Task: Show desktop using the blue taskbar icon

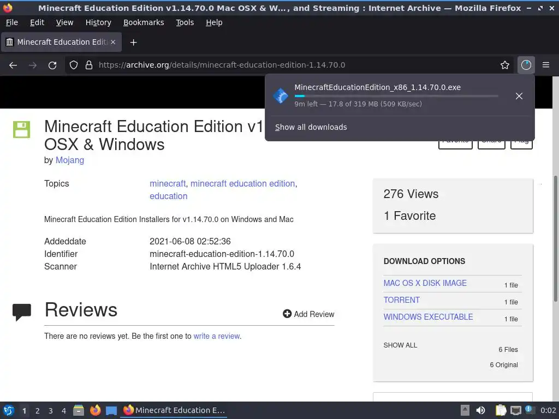Action: coord(111,411)
